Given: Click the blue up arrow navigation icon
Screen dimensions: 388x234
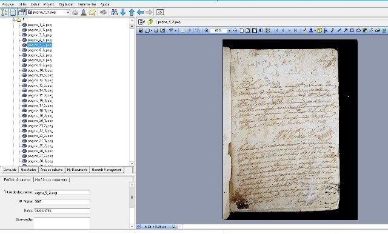Looking at the screenshot, I should [132, 12].
